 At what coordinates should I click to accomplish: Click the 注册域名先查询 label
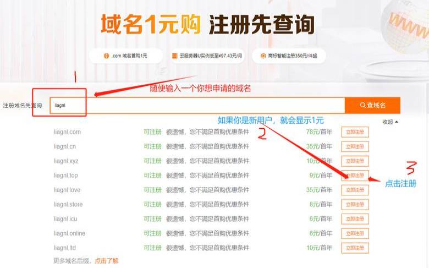pos(23,106)
